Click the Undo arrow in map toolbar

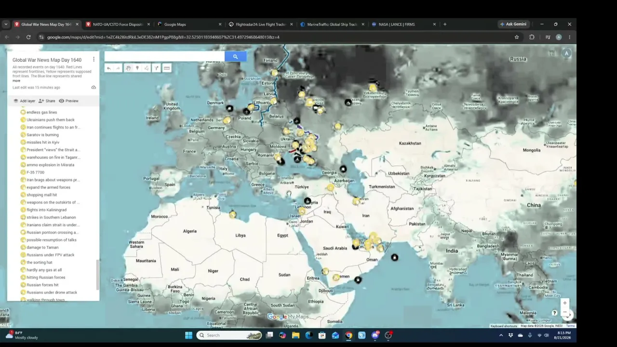point(109,68)
